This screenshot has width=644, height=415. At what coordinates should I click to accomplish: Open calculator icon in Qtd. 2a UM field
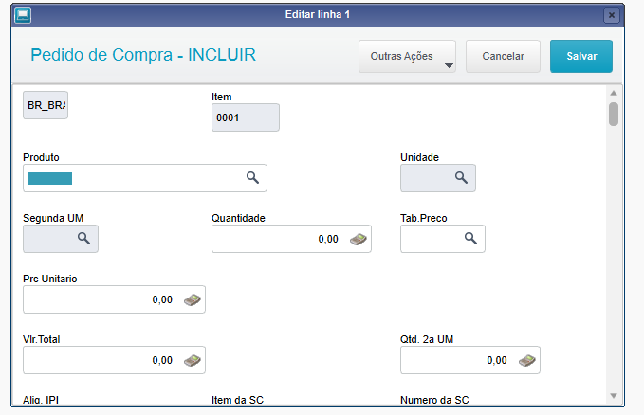(527, 360)
